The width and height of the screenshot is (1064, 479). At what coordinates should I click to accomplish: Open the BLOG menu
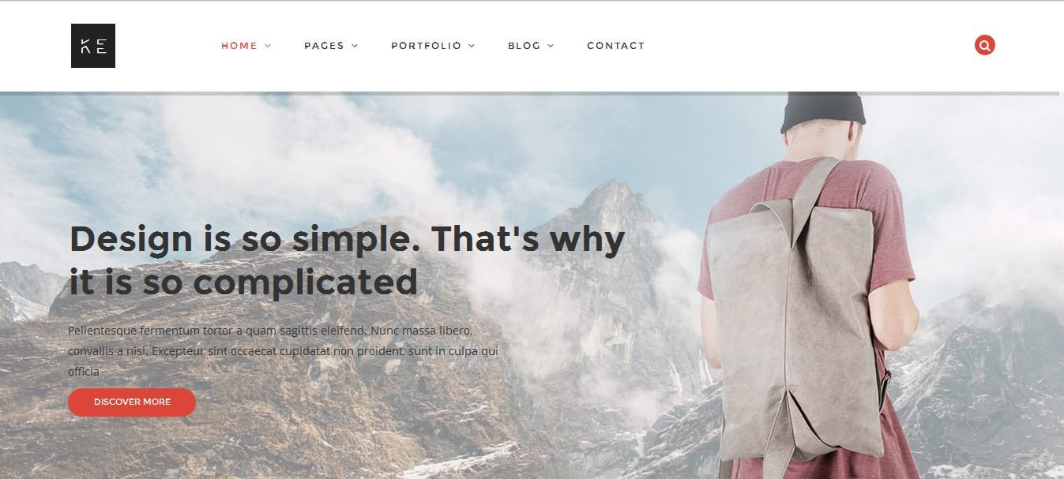coord(524,46)
